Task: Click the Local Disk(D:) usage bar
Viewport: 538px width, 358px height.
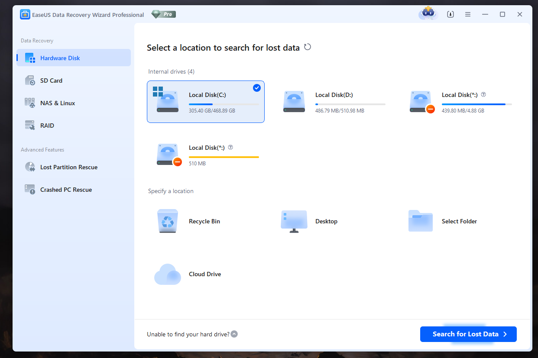Action: point(350,104)
